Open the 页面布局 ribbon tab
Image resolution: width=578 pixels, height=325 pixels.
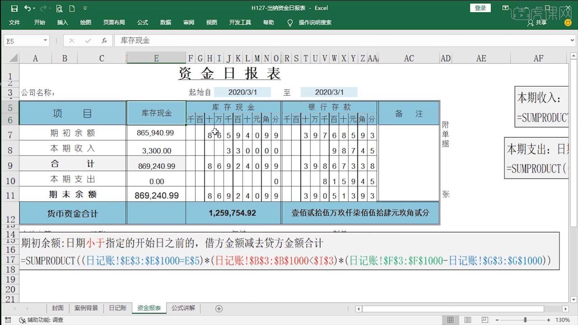coord(114,22)
